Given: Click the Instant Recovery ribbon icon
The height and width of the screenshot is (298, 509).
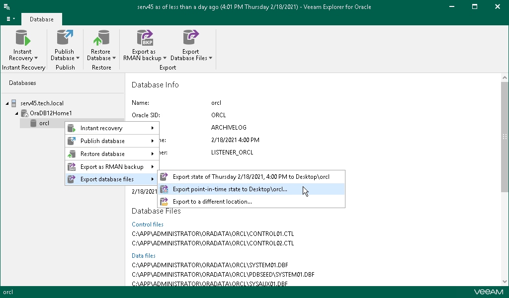Looking at the screenshot, I should (x=23, y=38).
